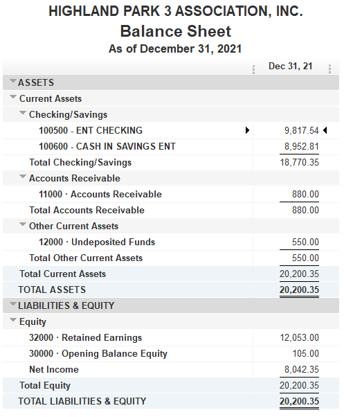Click the Net Income amount 8,042.35
This screenshot has height=417, width=344.
[x=302, y=370]
